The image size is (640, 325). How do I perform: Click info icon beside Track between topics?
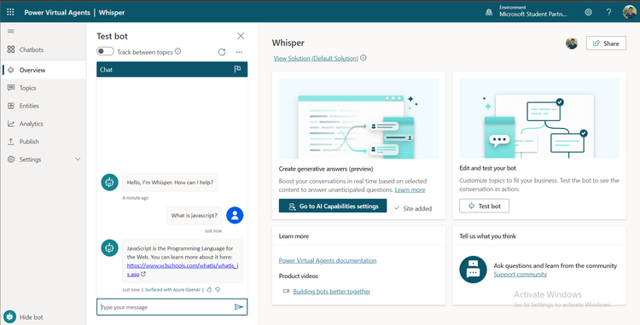[x=178, y=51]
